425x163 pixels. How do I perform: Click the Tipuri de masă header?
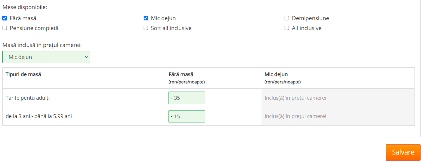pyautogui.click(x=23, y=74)
